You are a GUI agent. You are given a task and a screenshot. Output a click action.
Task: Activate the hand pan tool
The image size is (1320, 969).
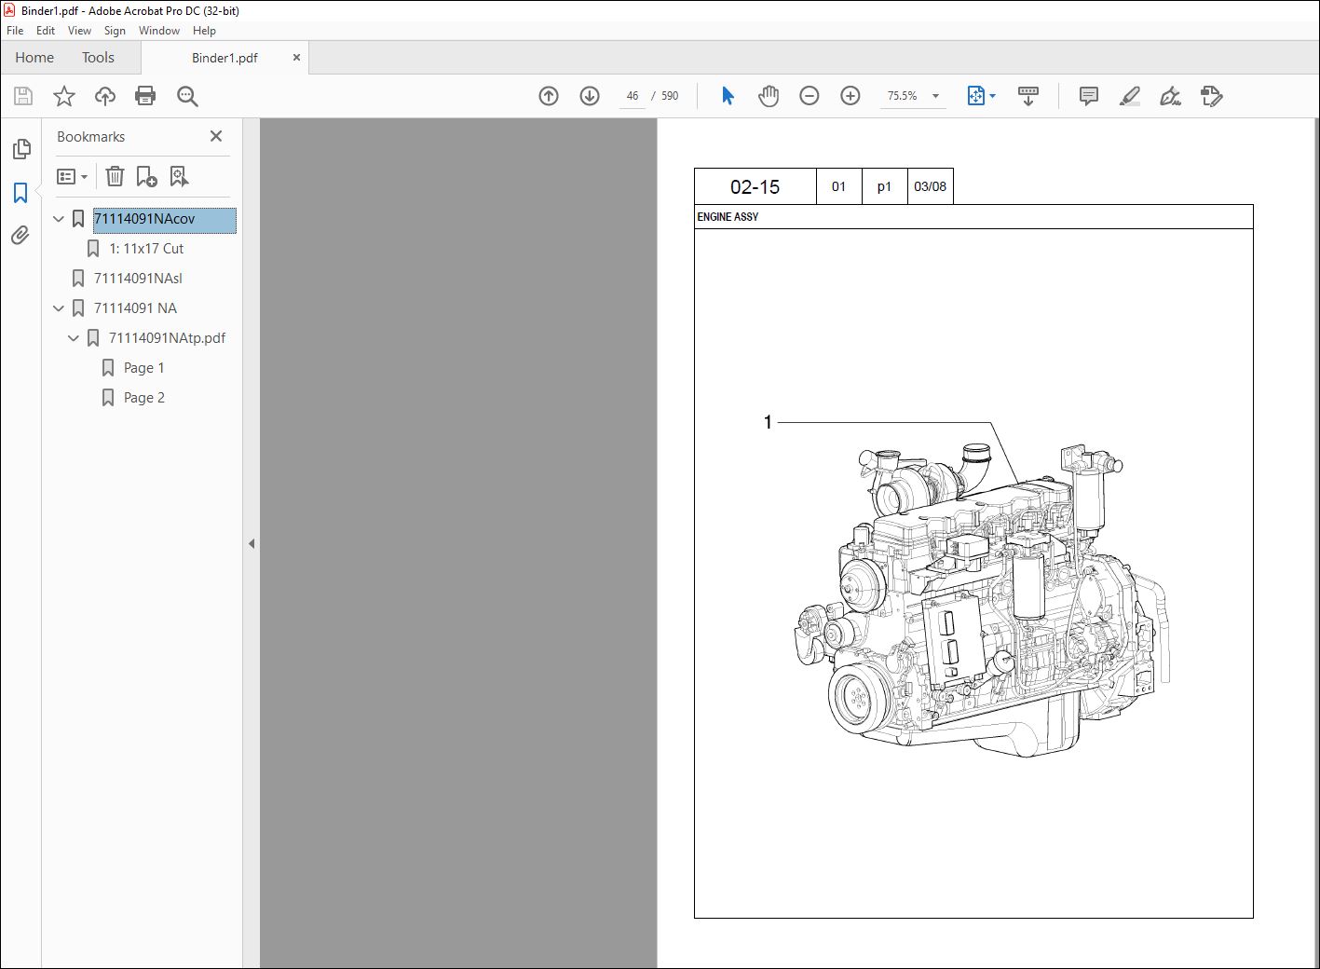click(x=769, y=96)
